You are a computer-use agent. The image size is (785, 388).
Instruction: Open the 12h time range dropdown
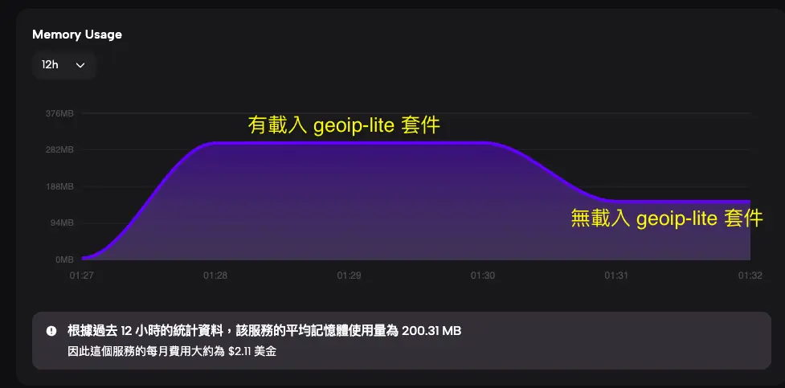63,64
